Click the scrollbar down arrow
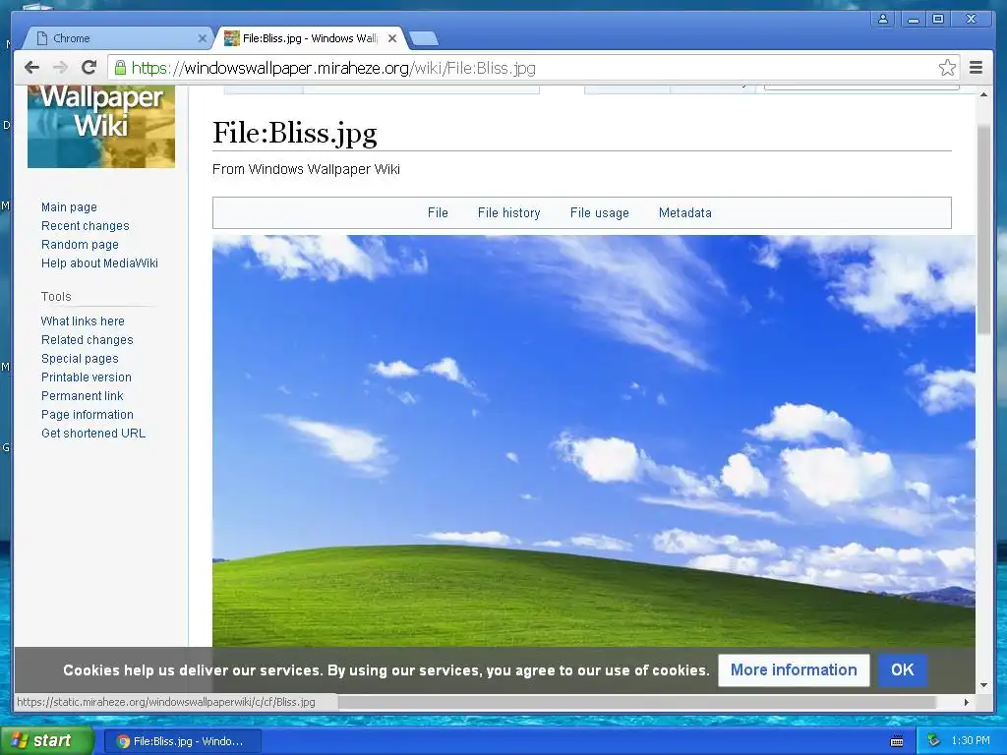Image resolution: width=1007 pixels, height=755 pixels. click(x=983, y=685)
